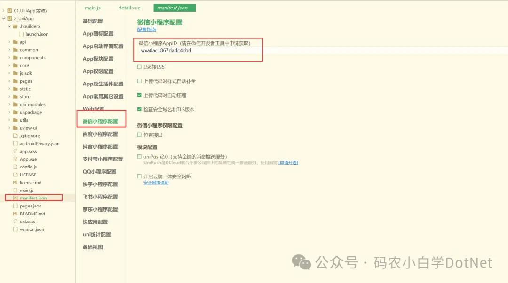508x283 pixels.
Task: Click the core folder icon
Action: (x=15, y=65)
